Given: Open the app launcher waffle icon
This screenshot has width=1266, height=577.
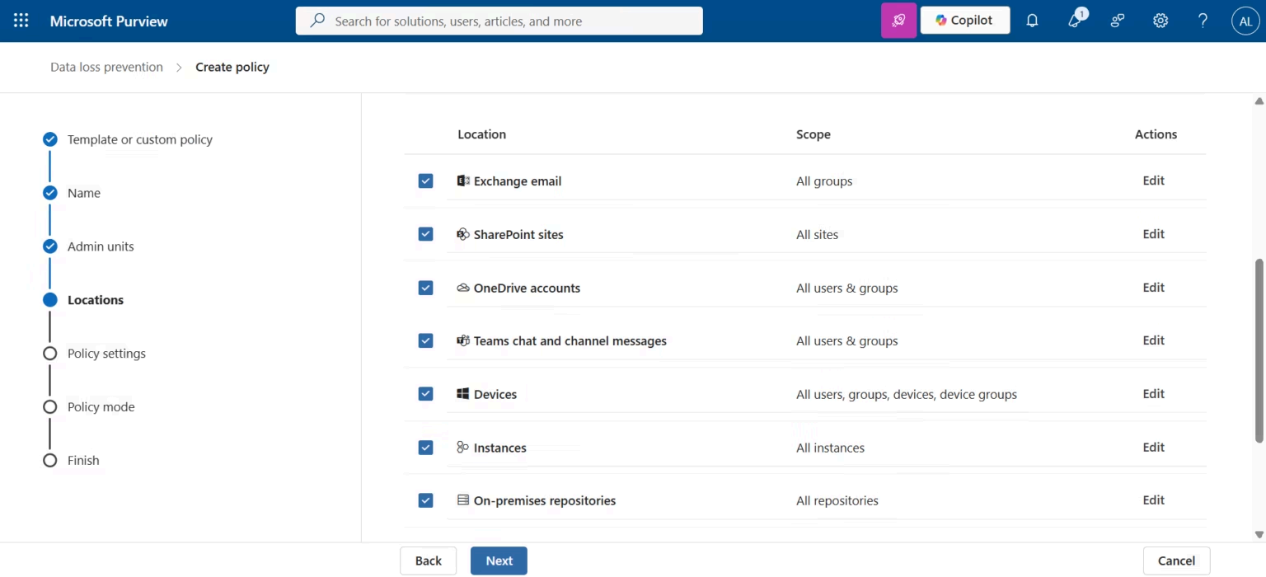Looking at the screenshot, I should point(21,21).
